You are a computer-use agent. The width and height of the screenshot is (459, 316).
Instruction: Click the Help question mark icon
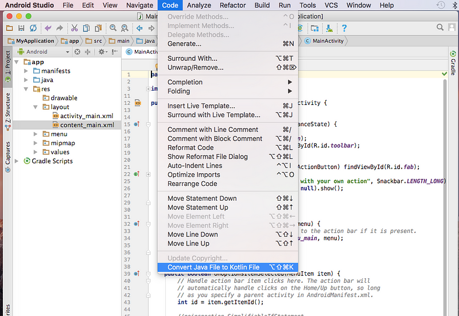pos(344,28)
